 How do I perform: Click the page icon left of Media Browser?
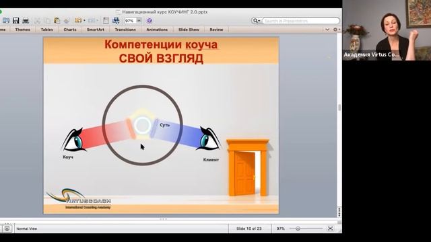click(106, 21)
